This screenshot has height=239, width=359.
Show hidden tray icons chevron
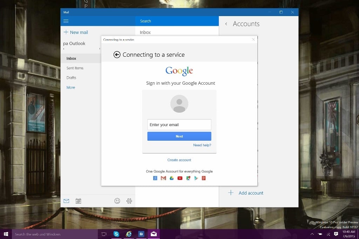tap(312, 234)
